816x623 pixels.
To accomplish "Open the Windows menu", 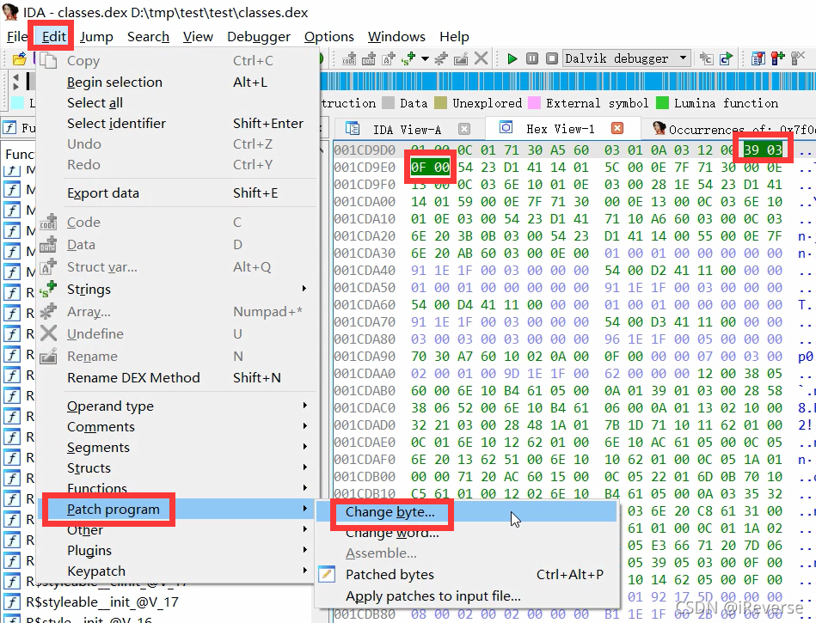I will 396,37.
